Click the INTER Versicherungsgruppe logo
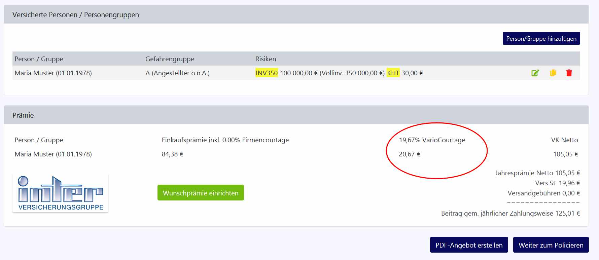599x260 pixels. (x=61, y=193)
